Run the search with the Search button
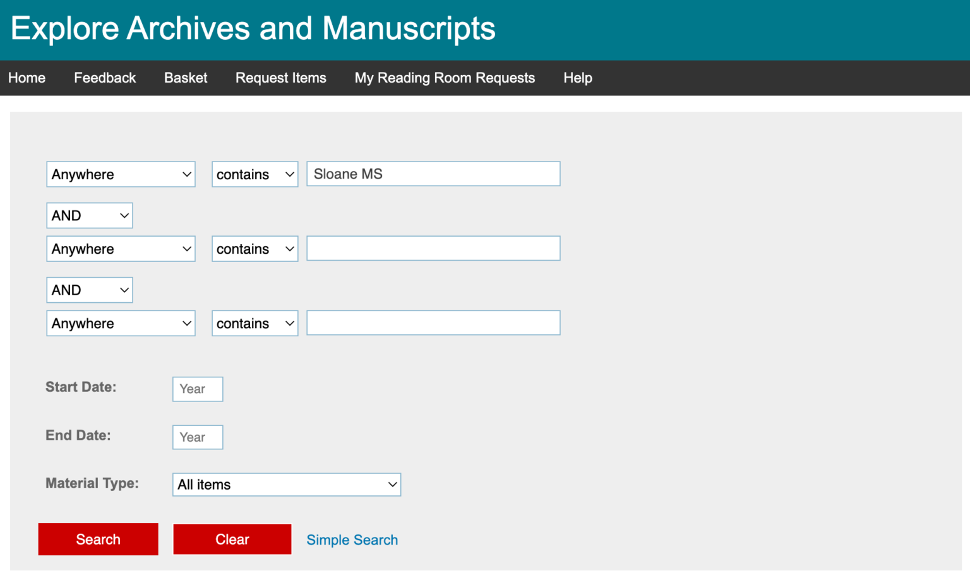 (x=98, y=539)
